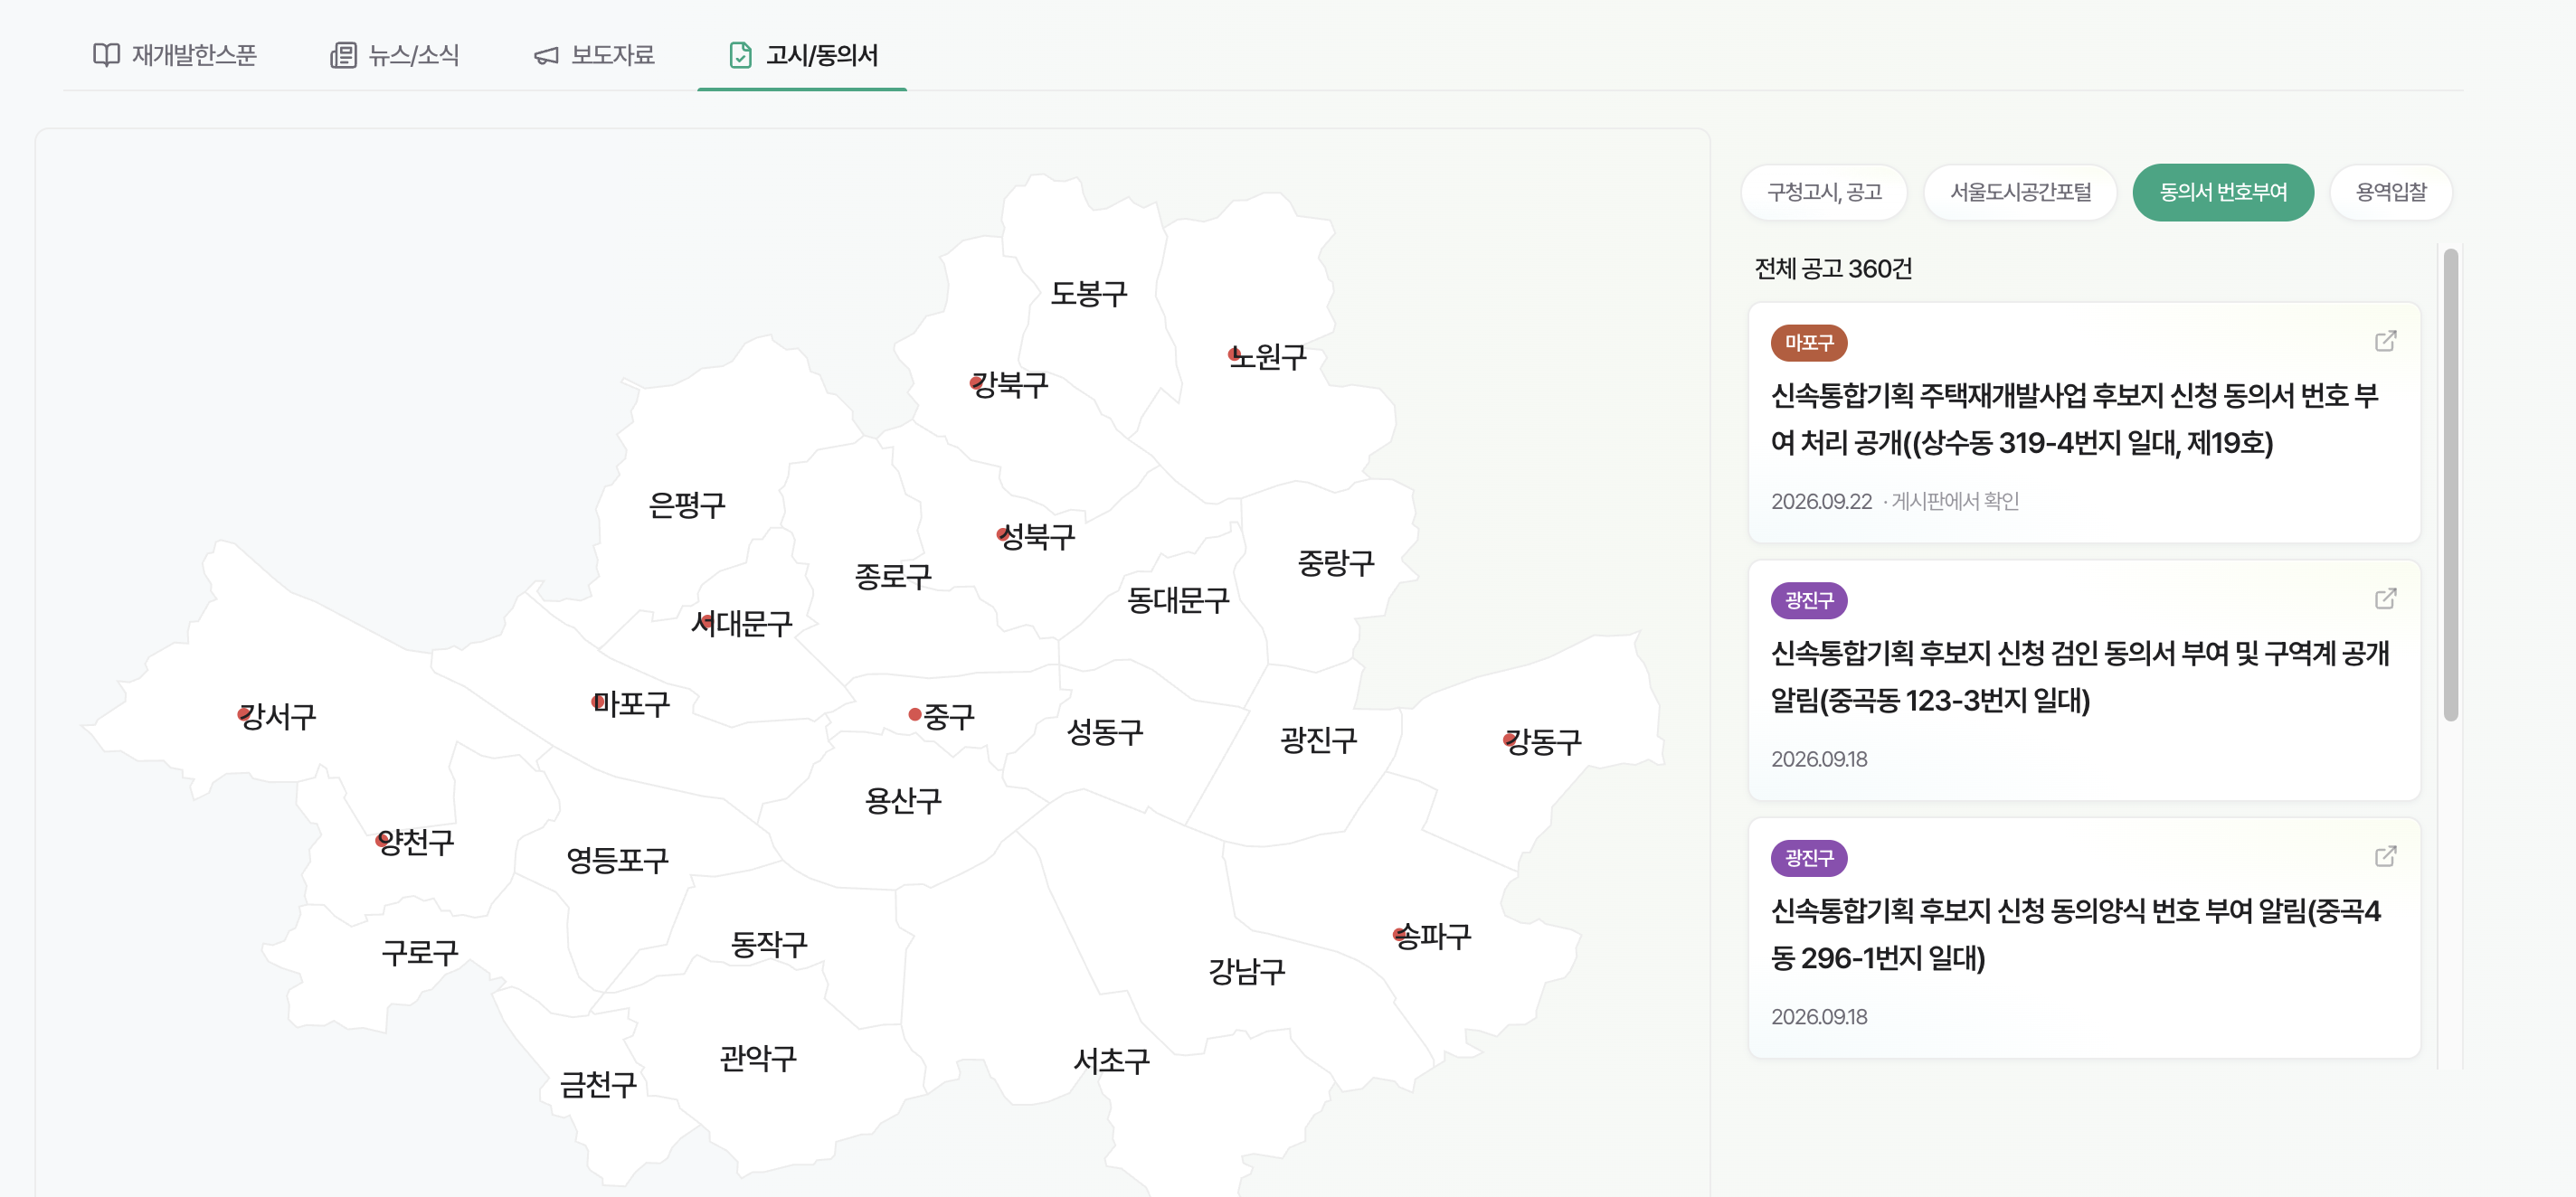The width and height of the screenshot is (2576, 1197).
Task: Filter by 구청고시, 공고
Action: (x=1824, y=192)
